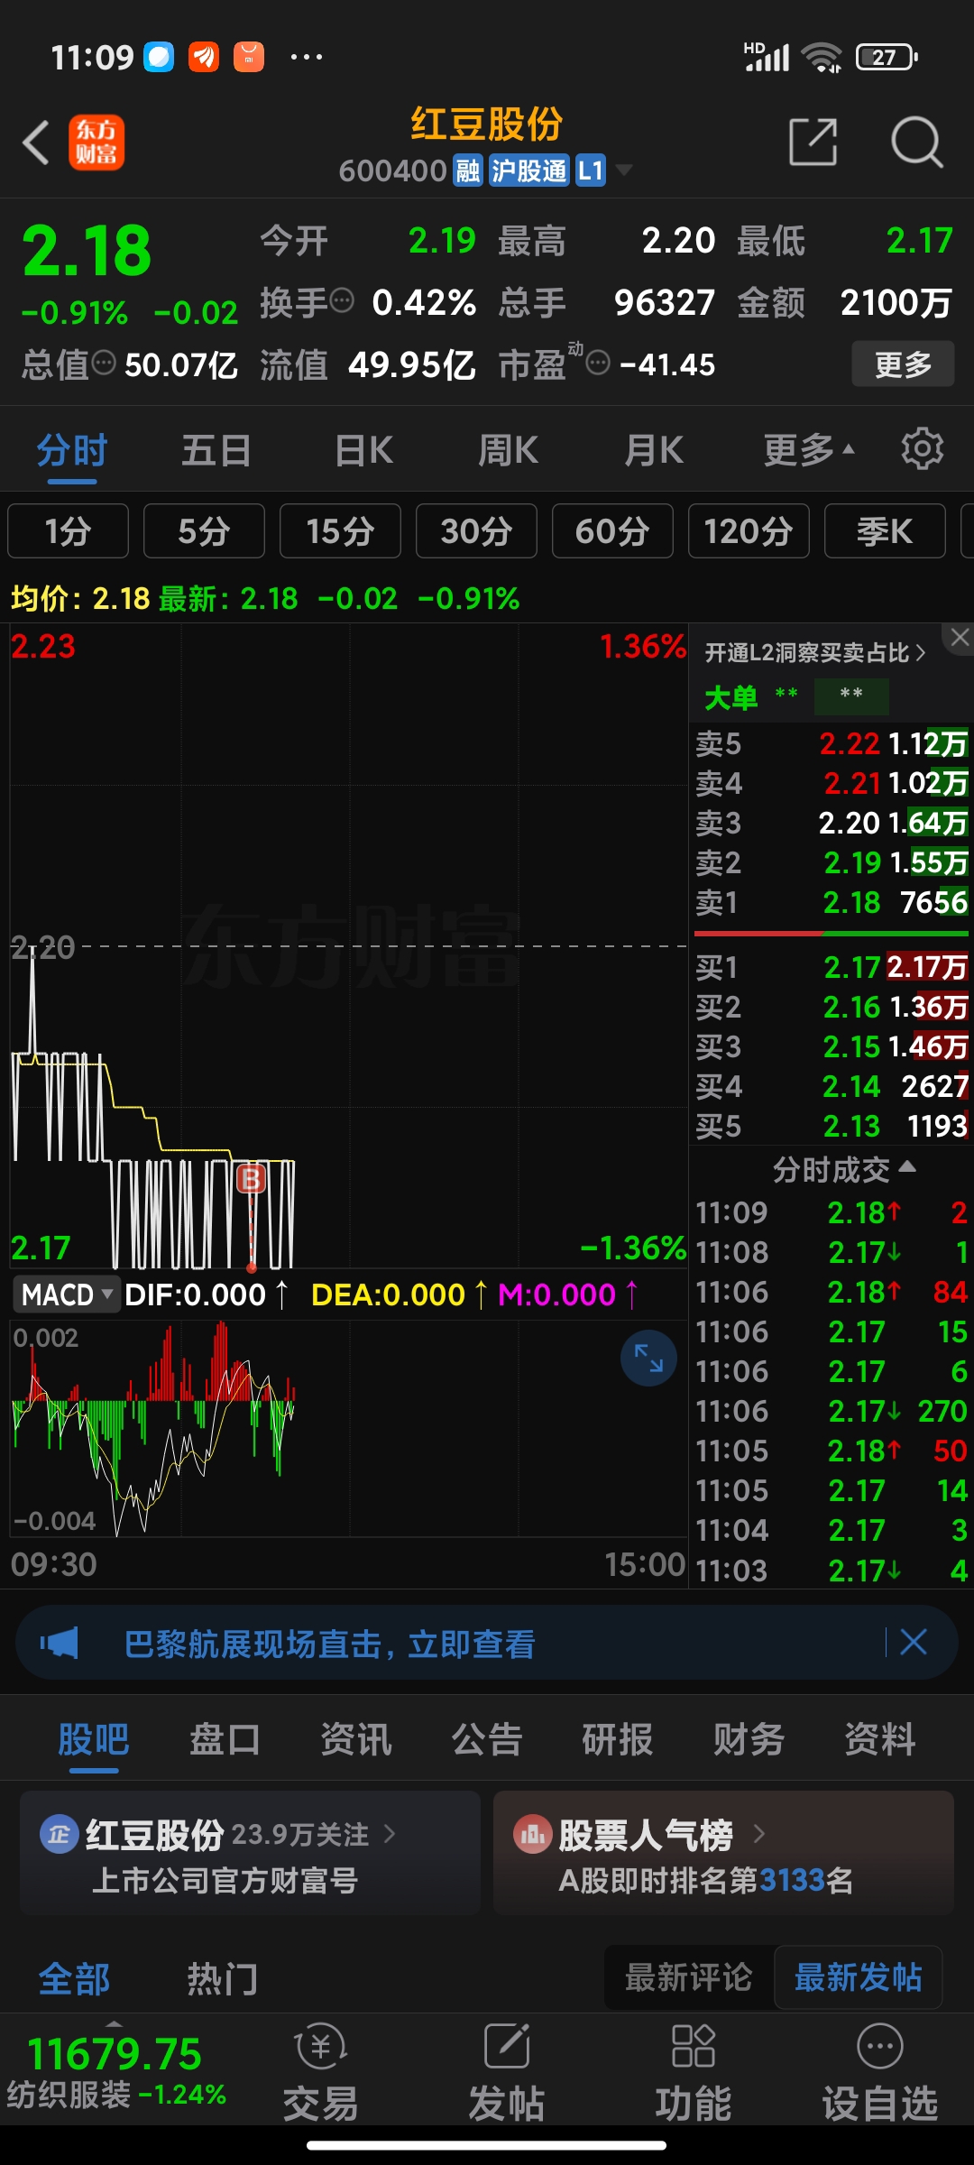Tap the 沪股通 badge
974x2165 pixels.
pyautogui.click(x=529, y=170)
